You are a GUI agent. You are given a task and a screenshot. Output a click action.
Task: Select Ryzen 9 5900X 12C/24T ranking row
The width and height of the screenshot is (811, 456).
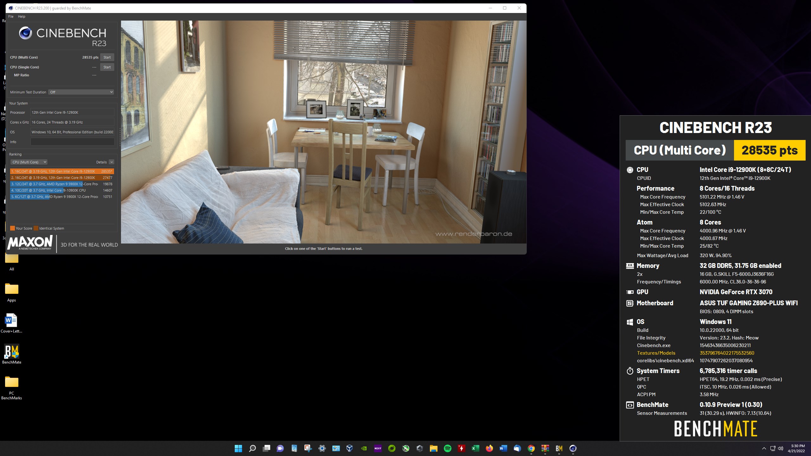pyautogui.click(x=62, y=184)
